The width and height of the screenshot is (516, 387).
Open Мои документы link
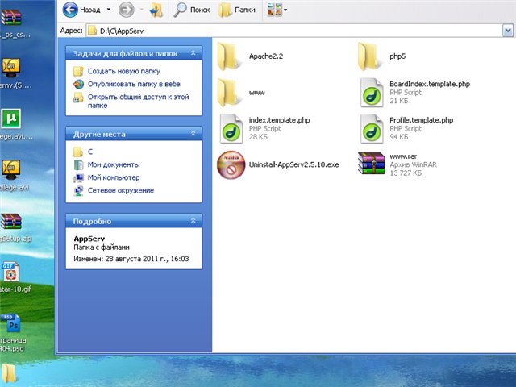pyautogui.click(x=114, y=164)
